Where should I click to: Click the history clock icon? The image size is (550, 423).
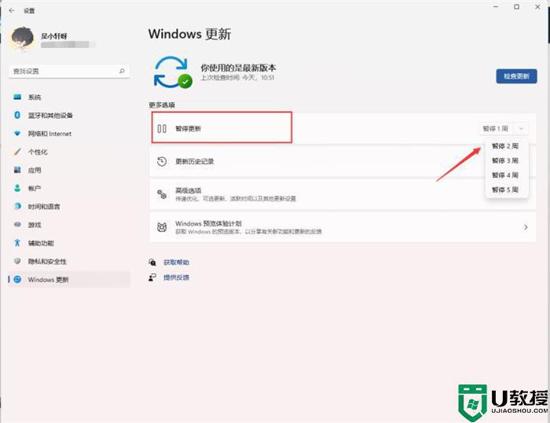click(x=162, y=161)
